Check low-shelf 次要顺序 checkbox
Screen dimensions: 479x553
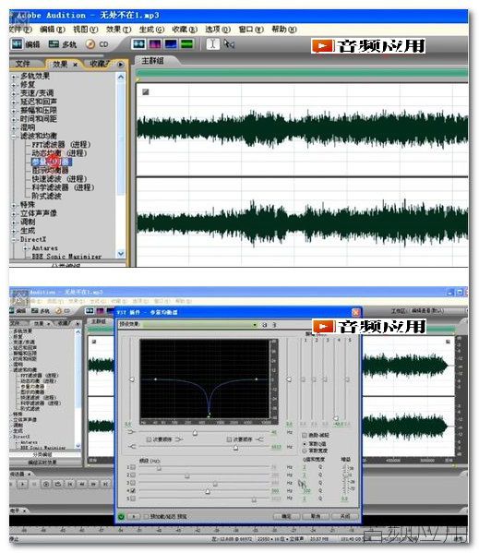[x=149, y=439]
